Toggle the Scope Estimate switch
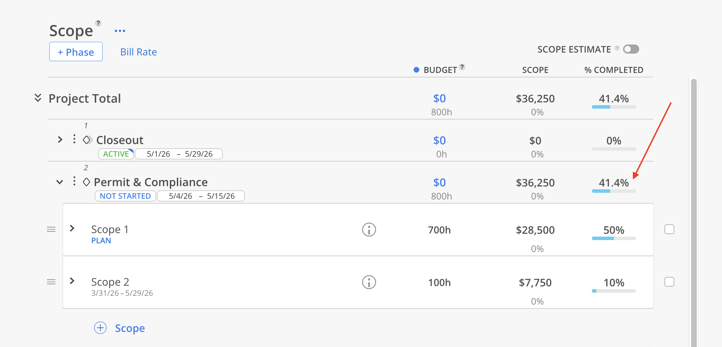The height and width of the screenshot is (347, 722). click(x=631, y=49)
